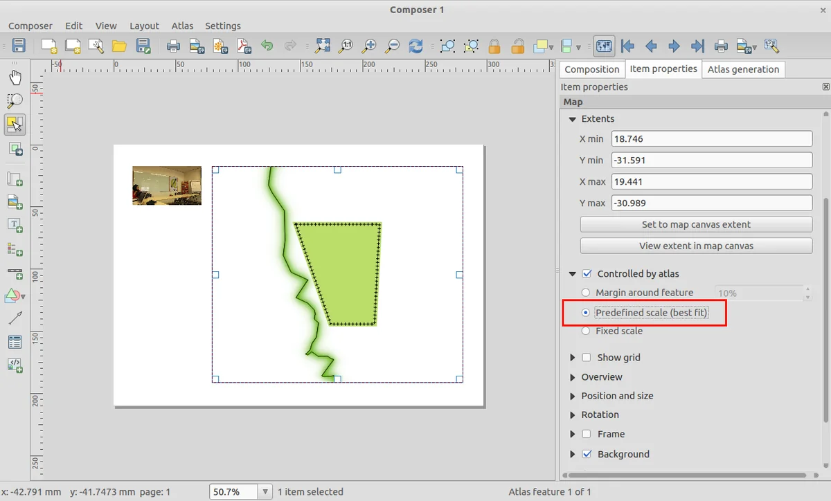Disable the Controlled by atlas checkbox
Viewport: 831px width, 501px height.
(587, 274)
